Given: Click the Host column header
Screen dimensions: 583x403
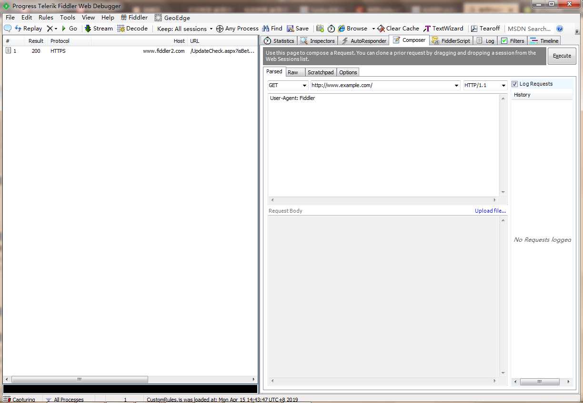Looking at the screenshot, I should pyautogui.click(x=139, y=41).
